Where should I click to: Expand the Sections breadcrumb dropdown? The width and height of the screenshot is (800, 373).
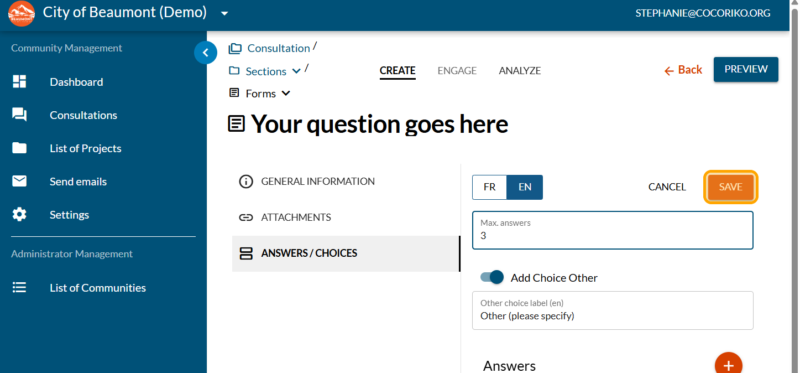click(296, 71)
